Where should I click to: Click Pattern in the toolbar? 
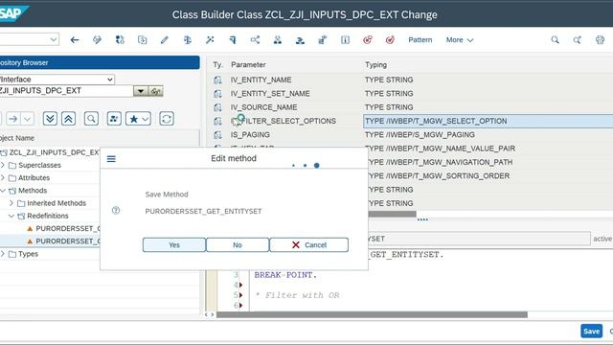[420, 40]
